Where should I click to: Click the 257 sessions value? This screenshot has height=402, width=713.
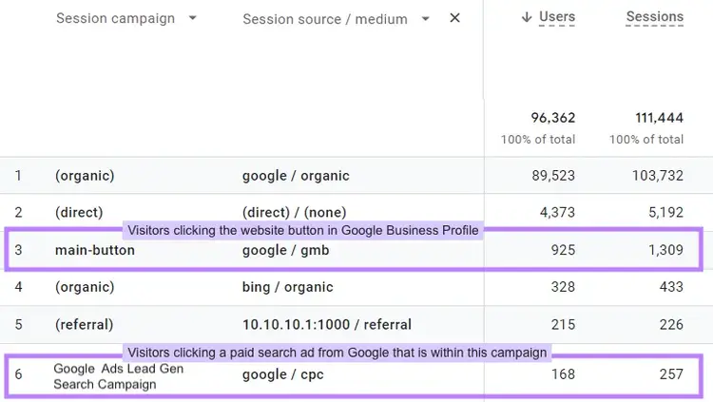pos(671,374)
